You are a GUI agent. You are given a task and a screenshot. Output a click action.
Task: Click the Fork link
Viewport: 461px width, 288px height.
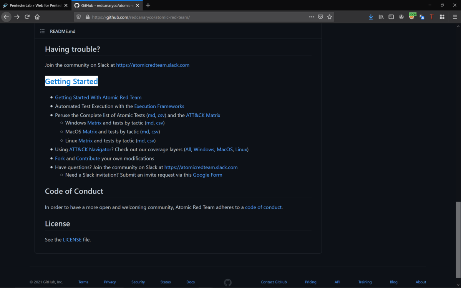(60, 158)
